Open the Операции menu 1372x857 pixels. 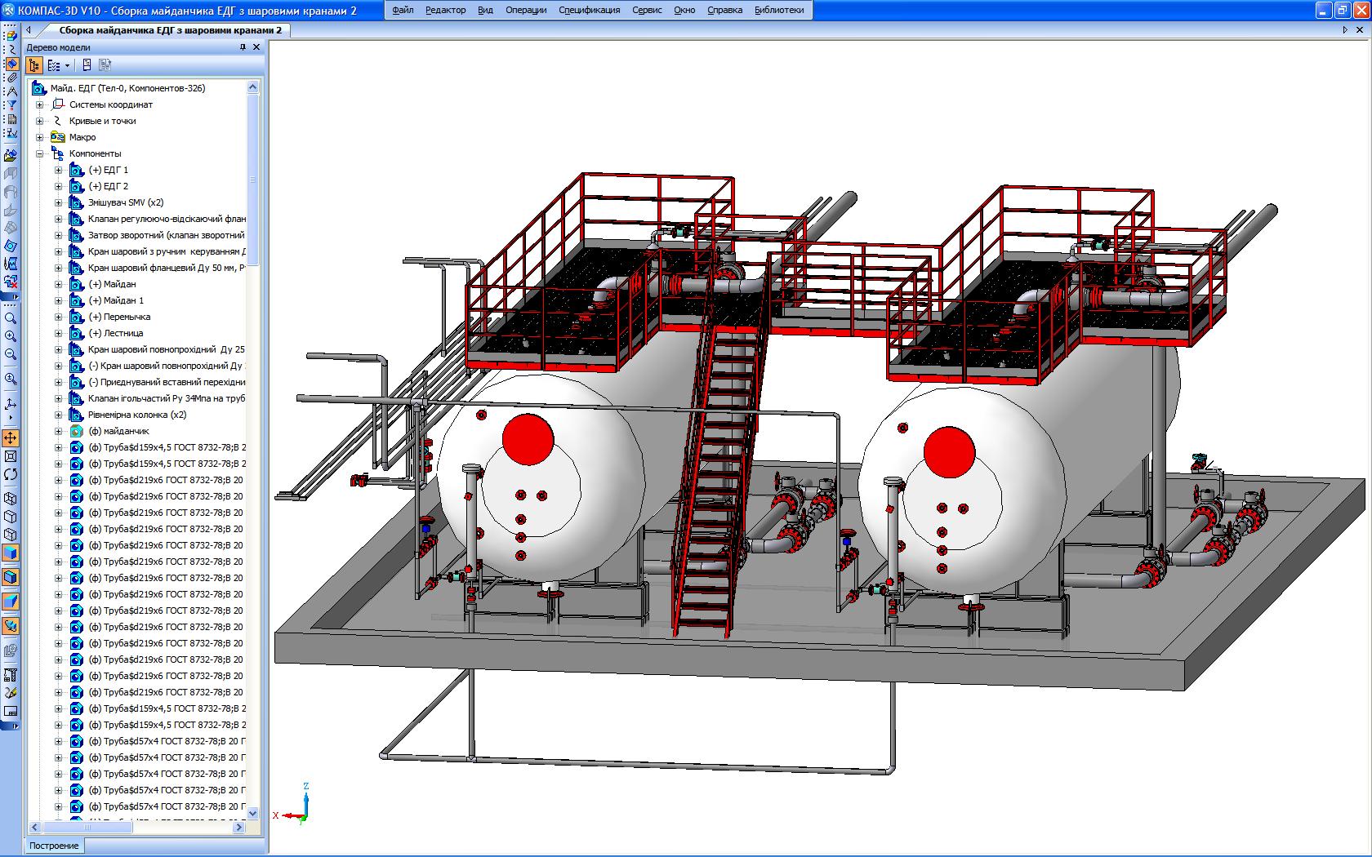[526, 10]
